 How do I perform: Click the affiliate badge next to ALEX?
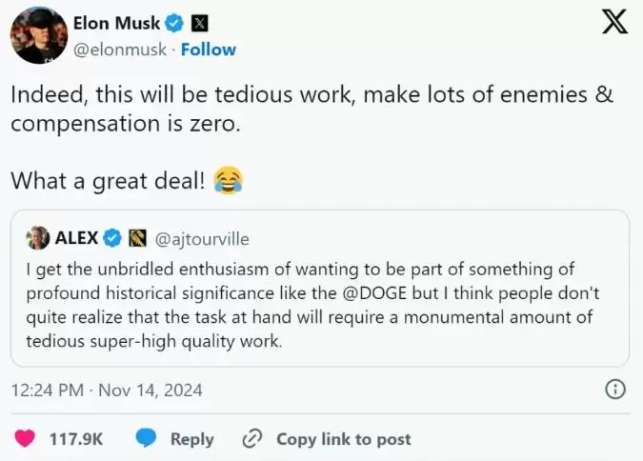click(x=135, y=237)
